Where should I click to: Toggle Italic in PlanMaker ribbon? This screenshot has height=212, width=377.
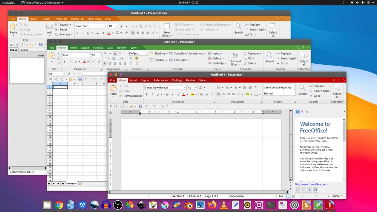click(x=70, y=62)
